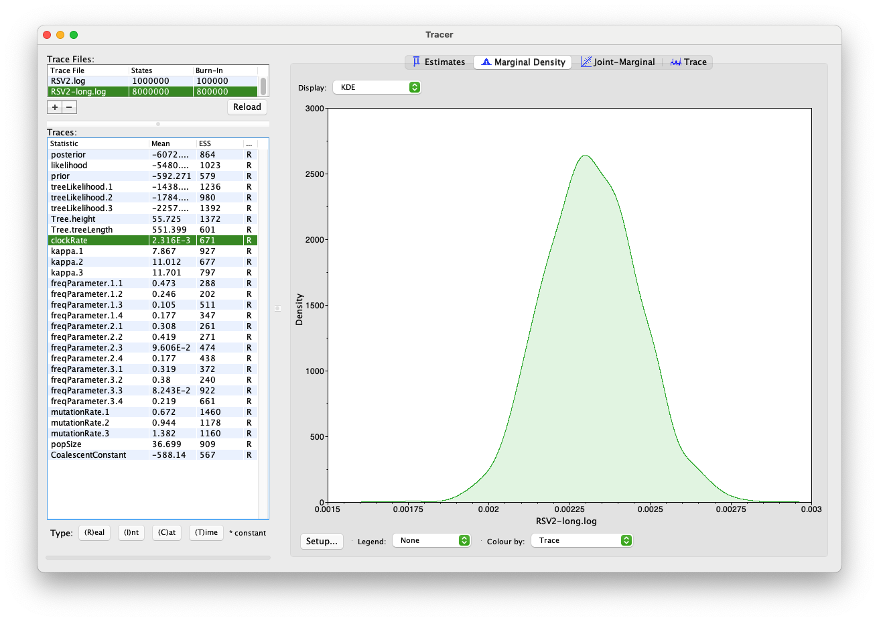Remove trace file with minus button
The image size is (879, 622).
69,107
